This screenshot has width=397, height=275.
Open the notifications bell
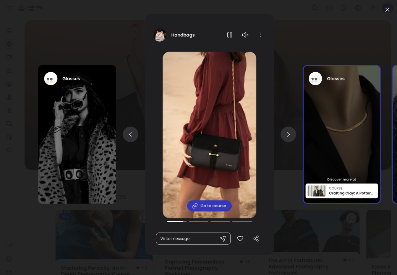[x=344, y=8]
